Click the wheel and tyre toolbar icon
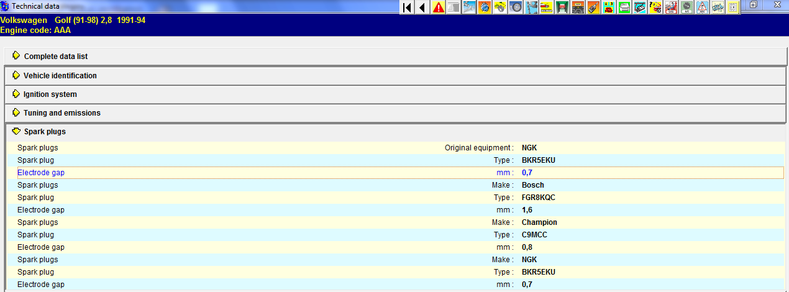The image size is (789, 292). [x=516, y=7]
